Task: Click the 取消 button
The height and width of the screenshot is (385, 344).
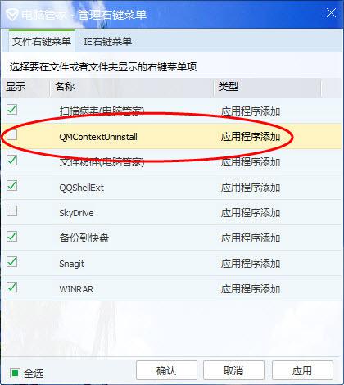Action: tap(233, 370)
